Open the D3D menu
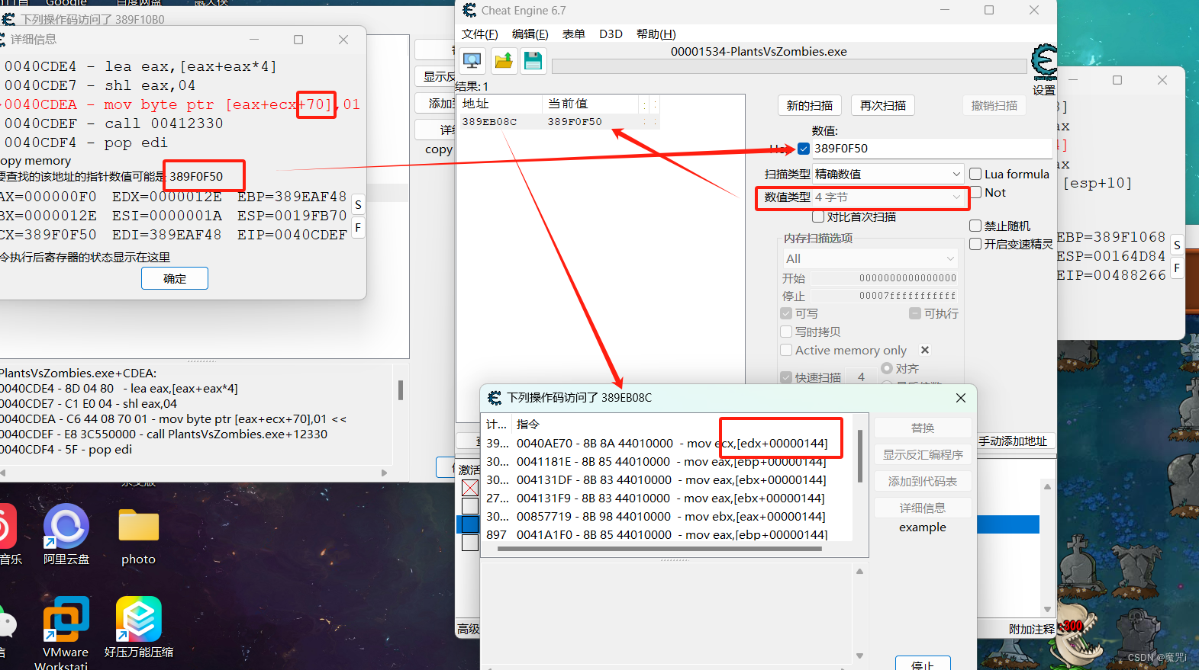This screenshot has width=1199, height=670. 611,34
